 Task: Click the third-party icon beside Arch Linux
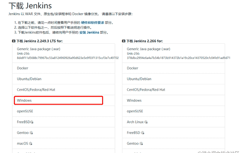tap(146, 122)
